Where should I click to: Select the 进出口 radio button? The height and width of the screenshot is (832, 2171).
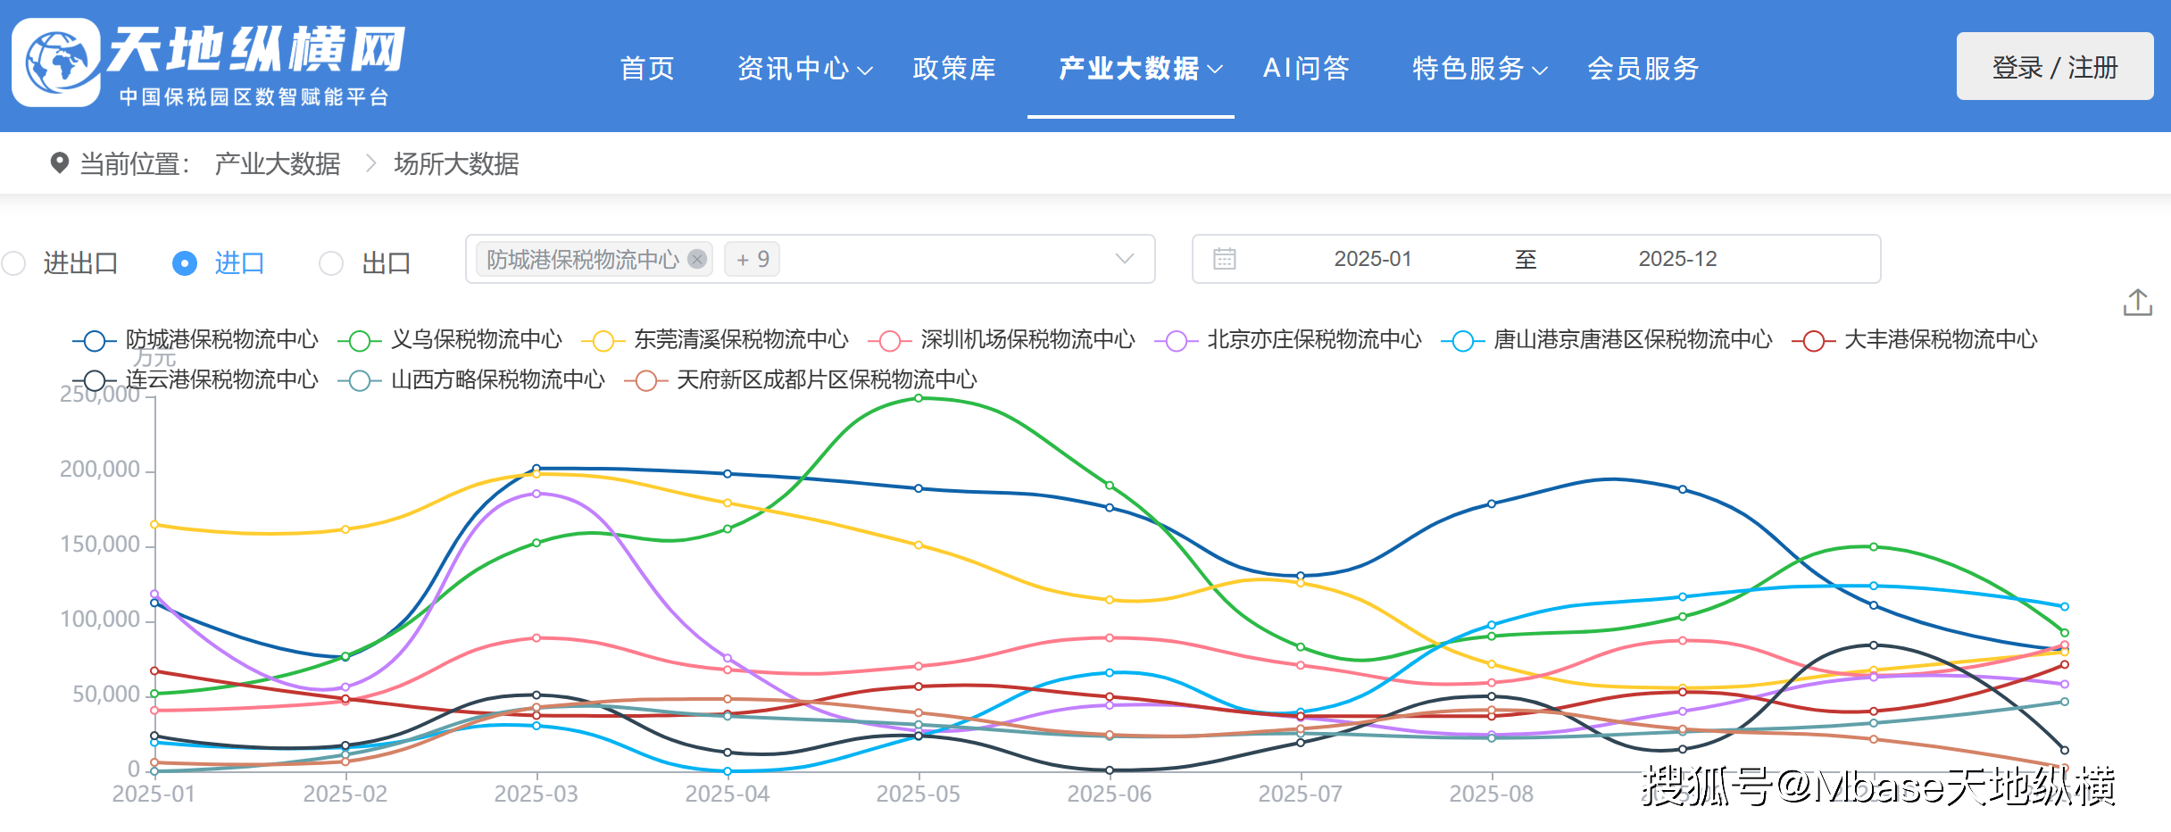pyautogui.click(x=14, y=262)
